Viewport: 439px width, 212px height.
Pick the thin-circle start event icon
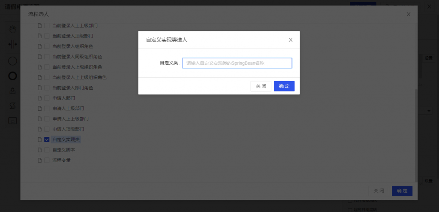pyautogui.click(x=13, y=61)
